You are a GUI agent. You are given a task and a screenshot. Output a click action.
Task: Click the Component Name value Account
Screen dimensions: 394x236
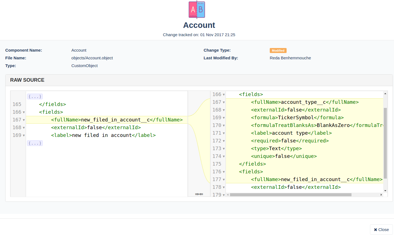(79, 50)
